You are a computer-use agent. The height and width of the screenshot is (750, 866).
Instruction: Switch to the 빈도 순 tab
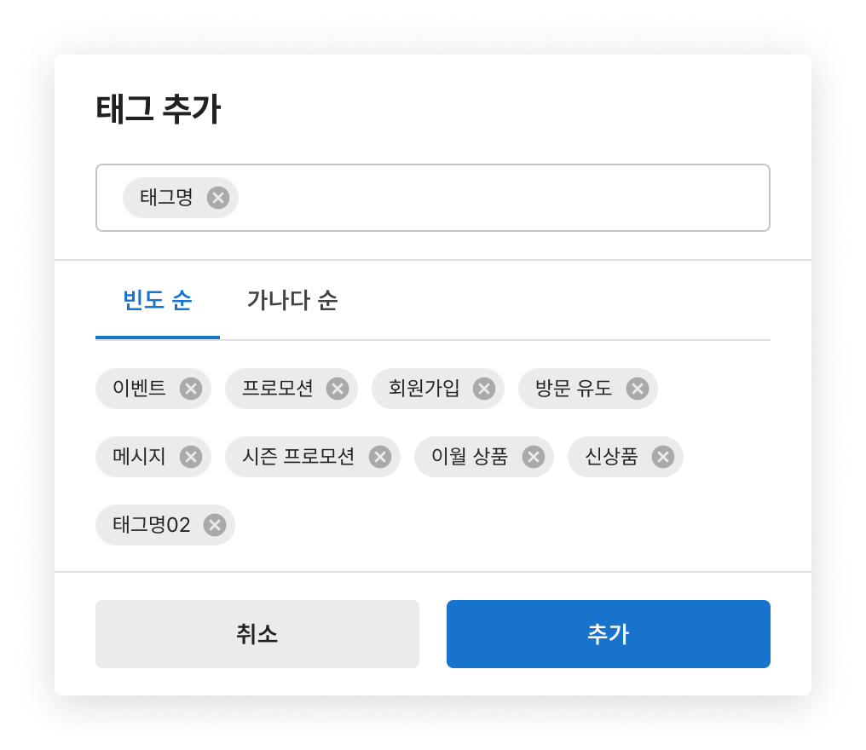point(158,301)
